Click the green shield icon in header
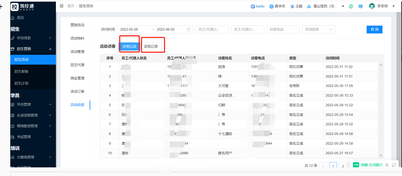 [351, 6]
